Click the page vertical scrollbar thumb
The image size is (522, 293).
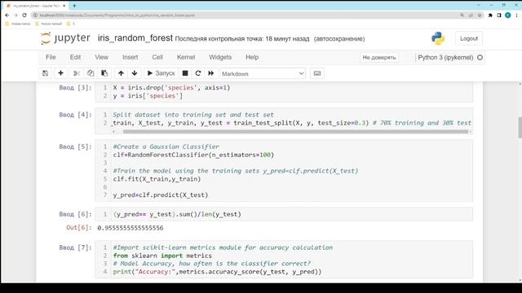(520, 127)
